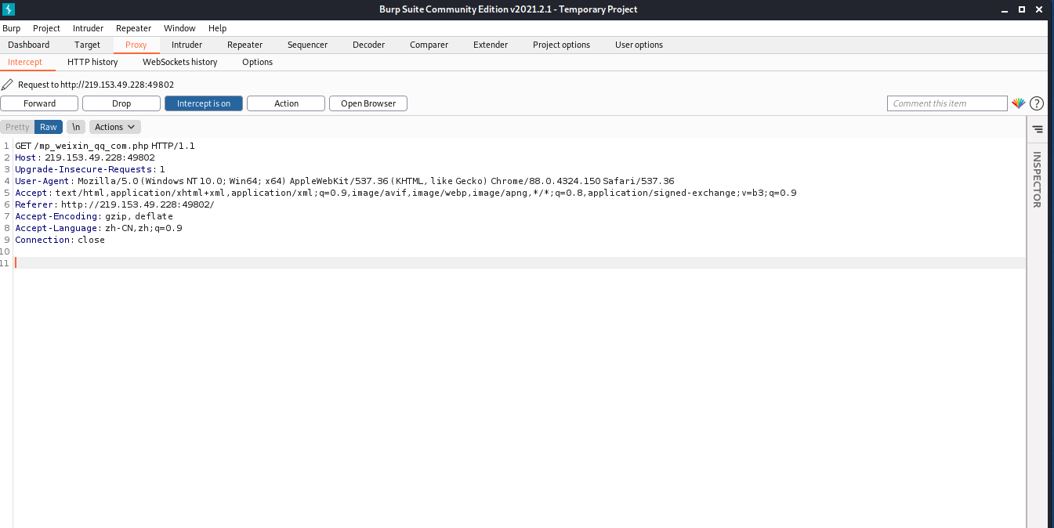Switch to the WebSockets history tab

(x=179, y=62)
